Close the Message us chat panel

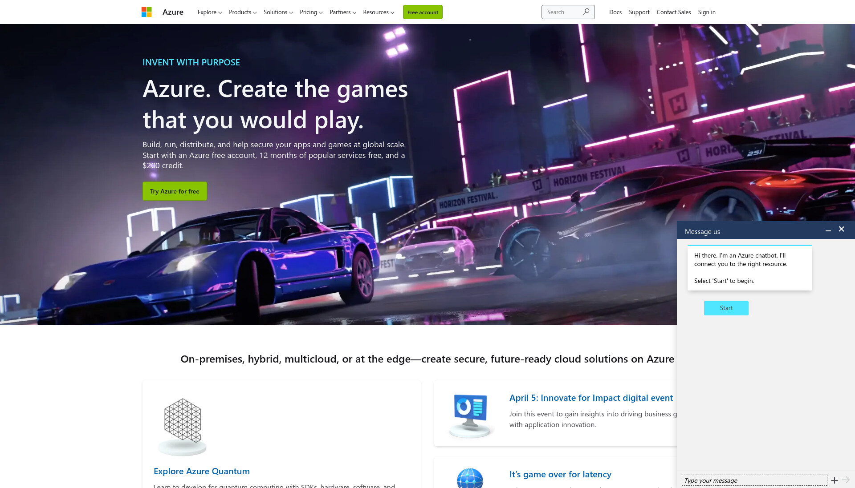[x=841, y=229]
